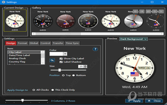Image resolution: width=167 pixels, height=105 pixels.
Task: Maximize the Settings window
Action: [152, 2]
